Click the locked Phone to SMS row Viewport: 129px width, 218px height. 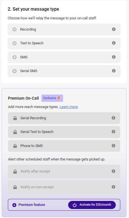tap(64, 146)
